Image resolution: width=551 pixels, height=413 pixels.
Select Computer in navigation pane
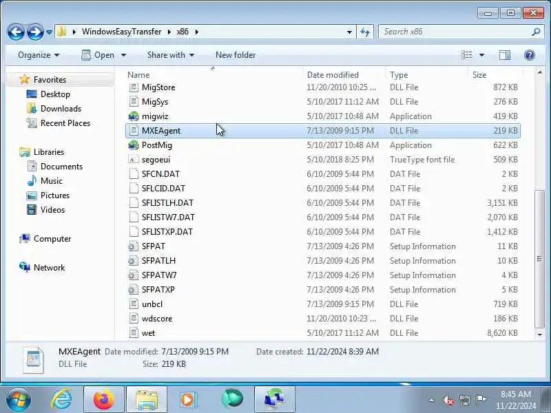point(52,239)
